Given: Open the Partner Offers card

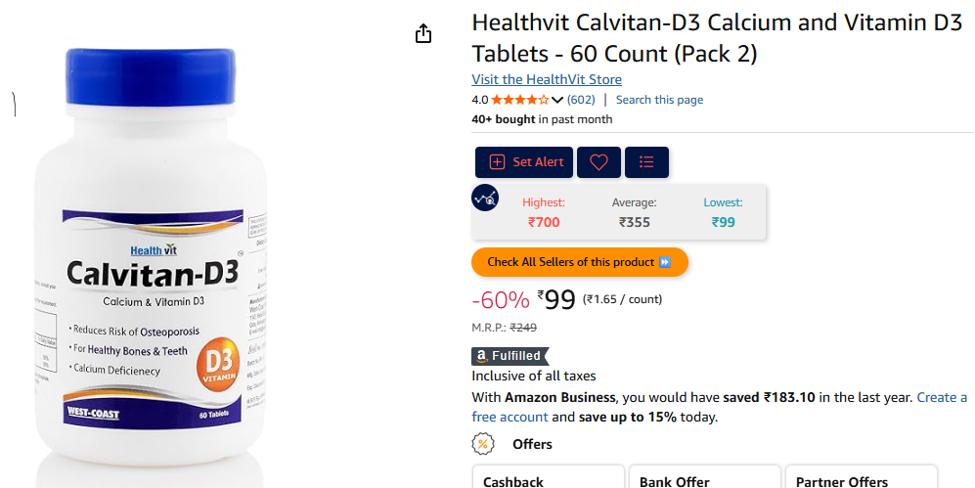Looking at the screenshot, I should [862, 477].
